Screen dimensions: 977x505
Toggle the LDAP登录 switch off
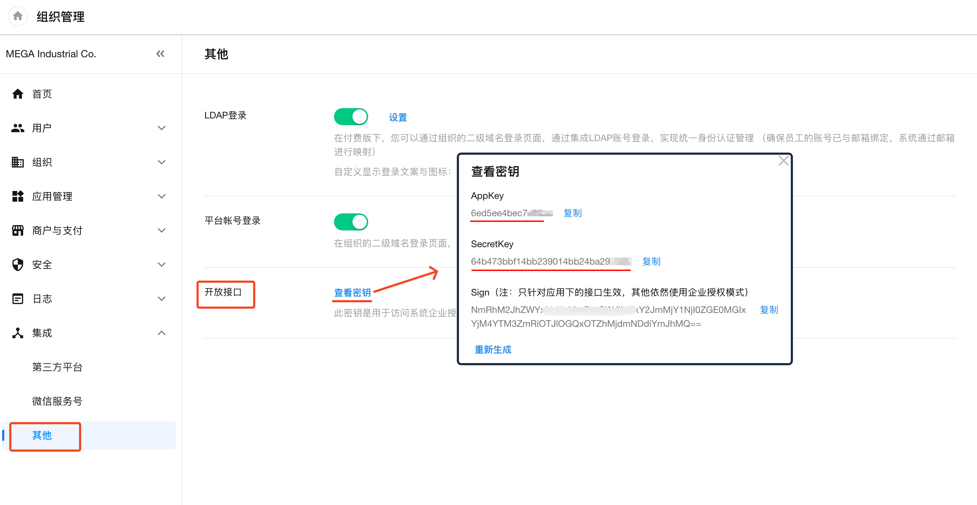pos(351,117)
